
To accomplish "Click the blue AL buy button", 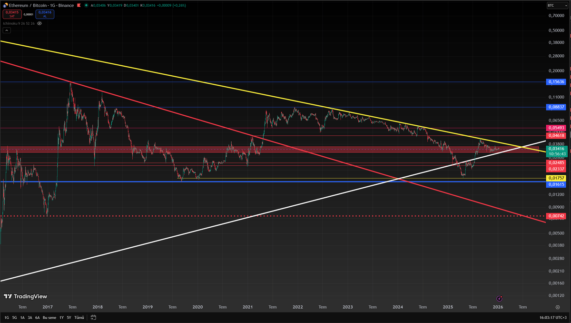I will pyautogui.click(x=45, y=14).
